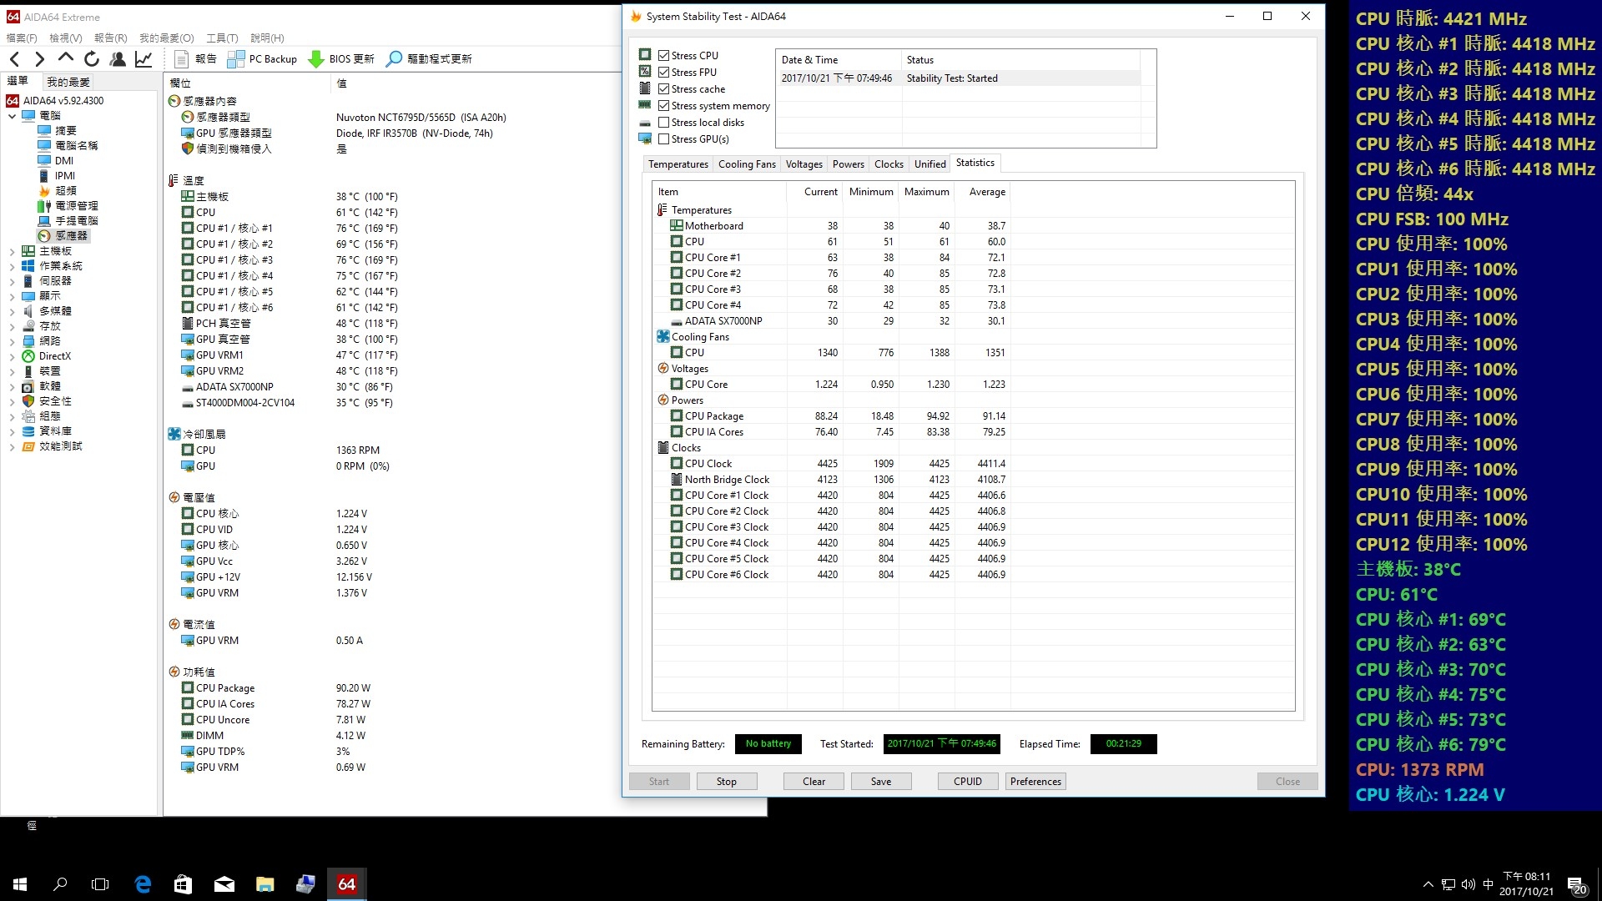Expand the 主機板 motherboard tree node
The height and width of the screenshot is (901, 1602).
click(x=13, y=251)
